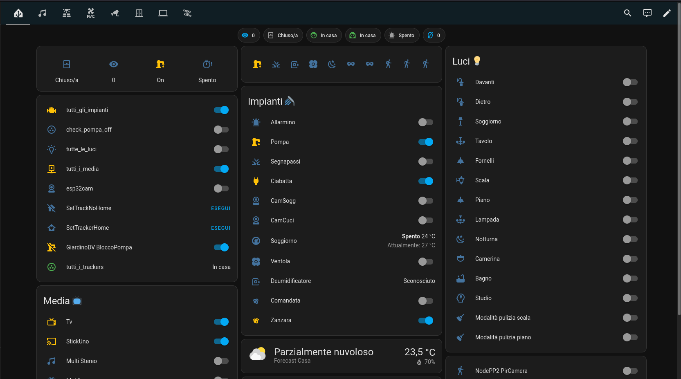681x379 pixels.
Task: Open the Parzialmente nuvoloso forecast card
Action: (x=342, y=356)
